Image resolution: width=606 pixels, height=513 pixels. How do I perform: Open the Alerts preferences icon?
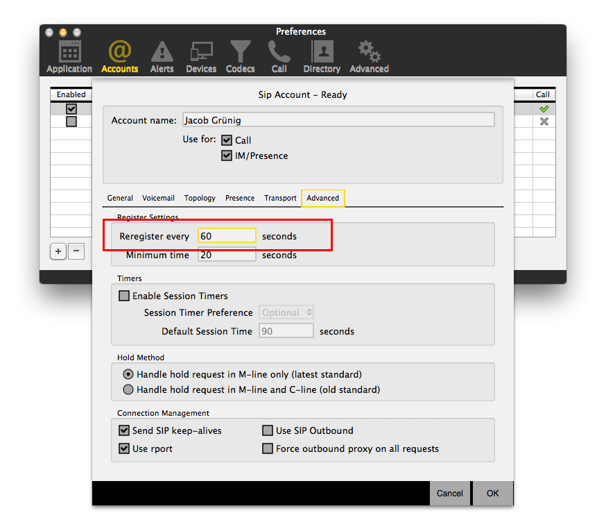click(x=162, y=56)
